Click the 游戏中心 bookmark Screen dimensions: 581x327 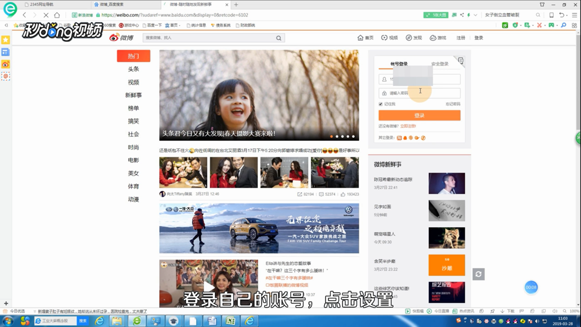pyautogui.click(x=128, y=25)
